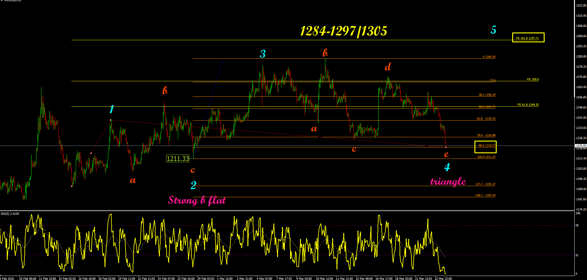
Task: Click the RSI scale value "100"
Action: [x=578, y=213]
